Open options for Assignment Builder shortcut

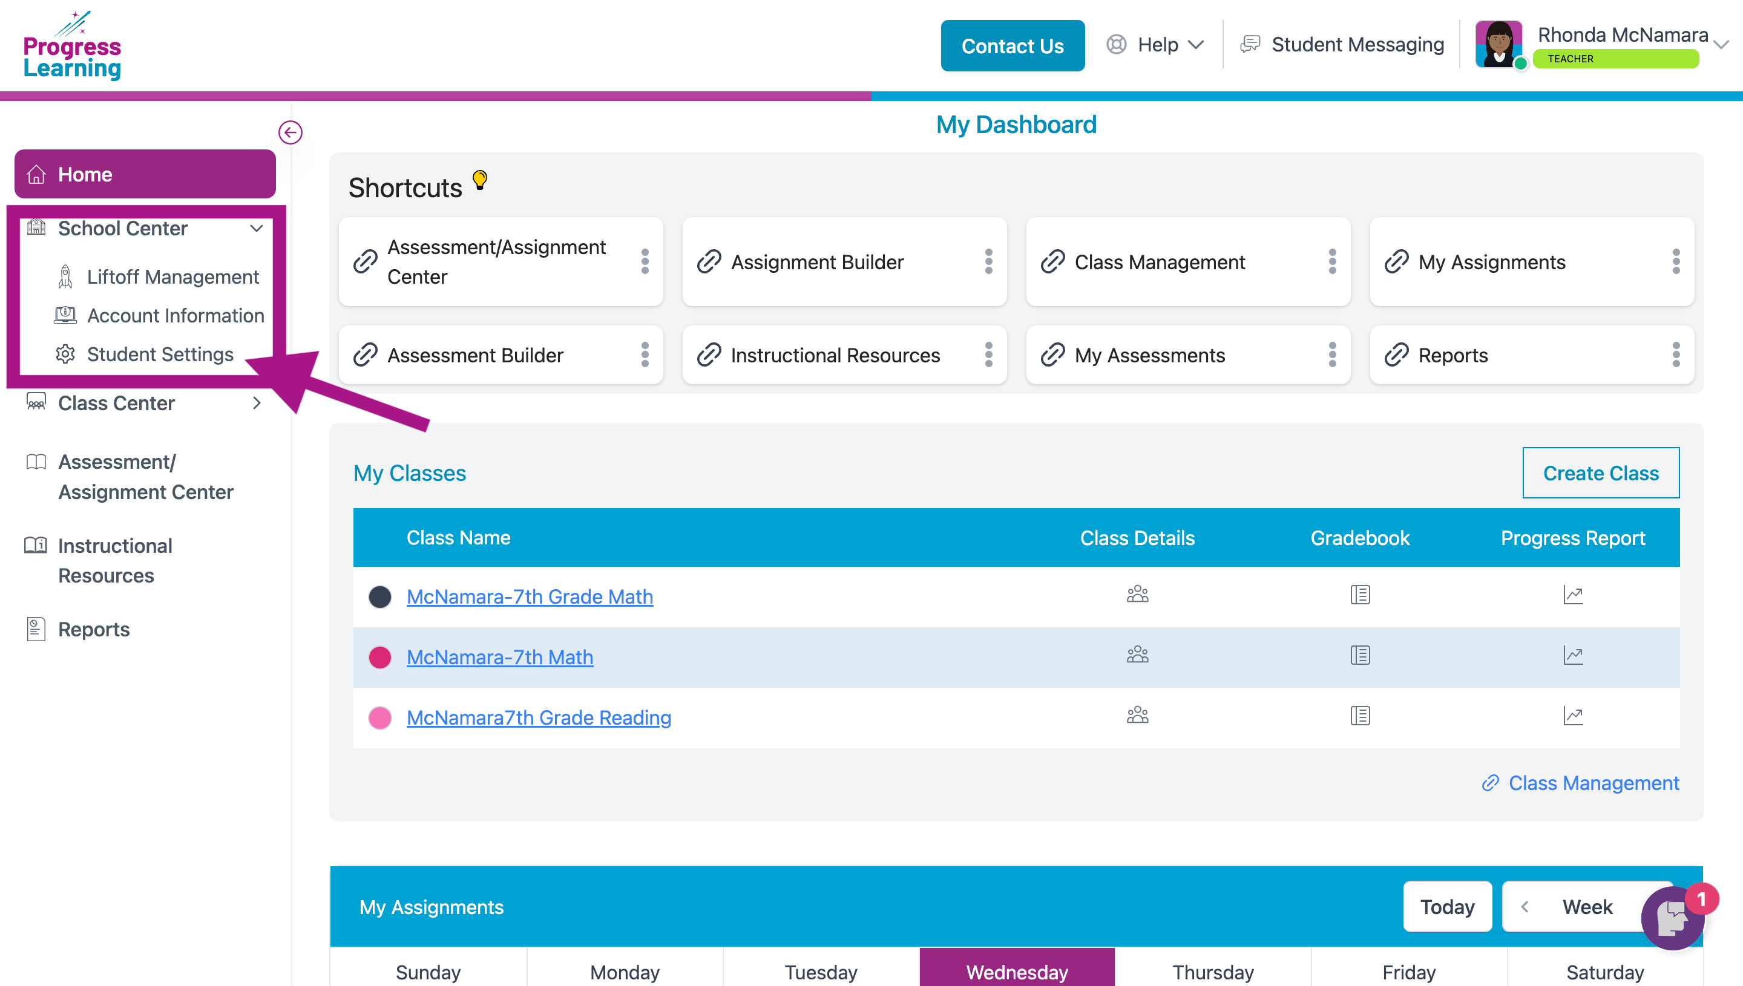pos(988,261)
